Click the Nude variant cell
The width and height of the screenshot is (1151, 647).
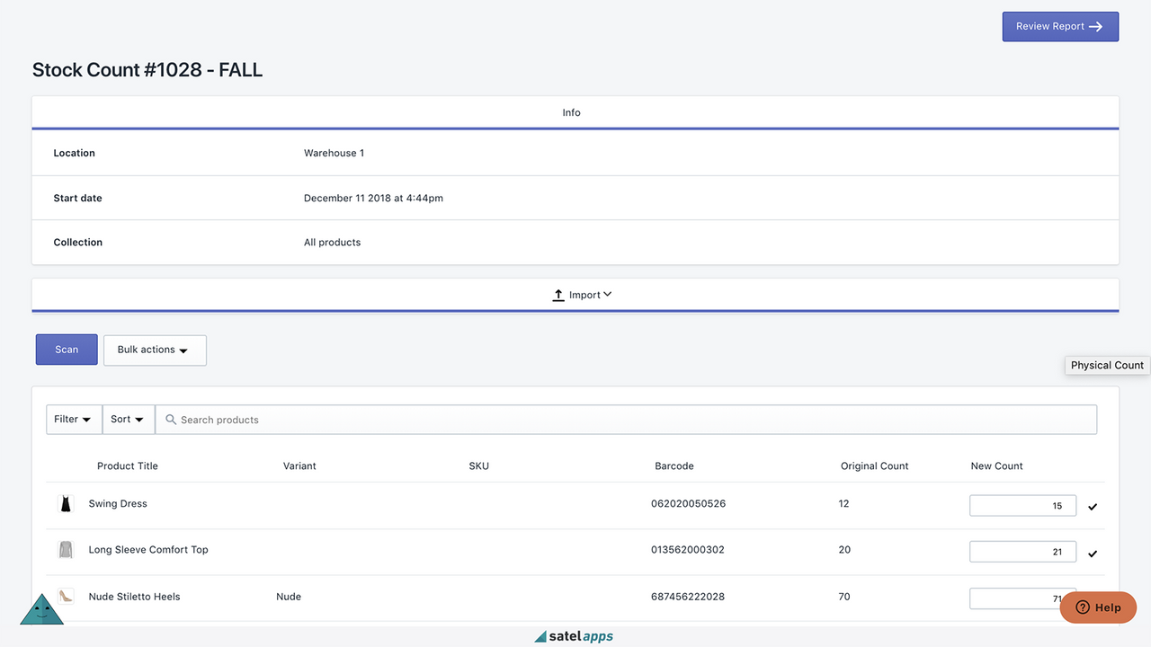pos(289,597)
